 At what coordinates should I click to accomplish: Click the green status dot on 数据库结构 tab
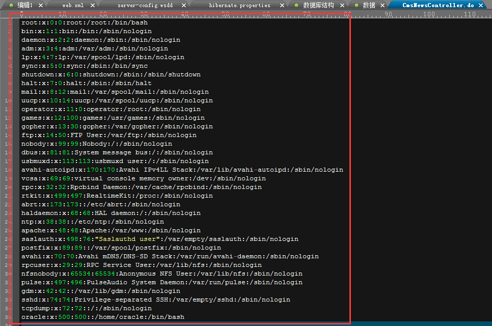[x=296, y=5]
